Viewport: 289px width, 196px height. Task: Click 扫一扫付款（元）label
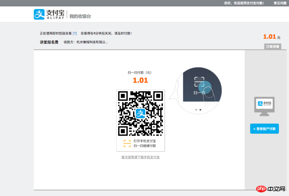point(139,73)
